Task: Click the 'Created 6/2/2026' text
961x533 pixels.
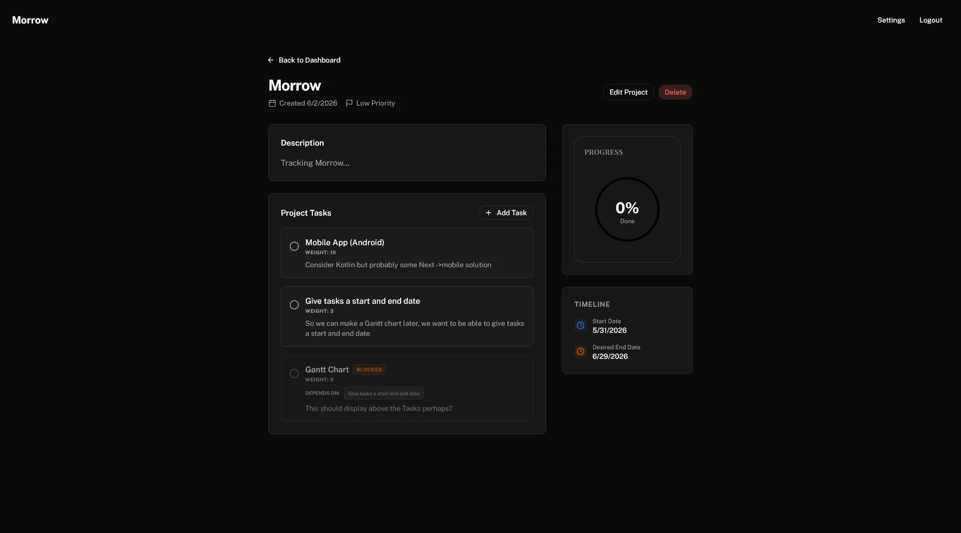Action: tap(308, 103)
